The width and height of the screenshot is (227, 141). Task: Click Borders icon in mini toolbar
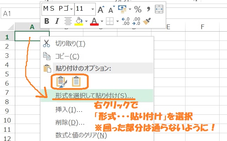(x=110, y=21)
